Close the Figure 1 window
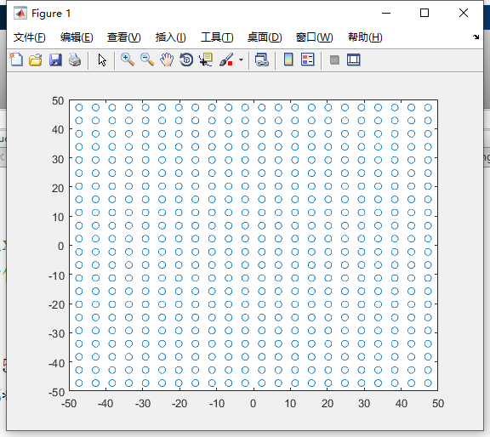The width and height of the screenshot is (490, 437). click(464, 13)
